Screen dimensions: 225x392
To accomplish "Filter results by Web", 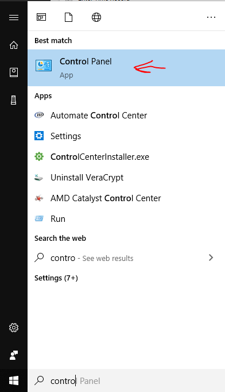I will click(x=96, y=17).
